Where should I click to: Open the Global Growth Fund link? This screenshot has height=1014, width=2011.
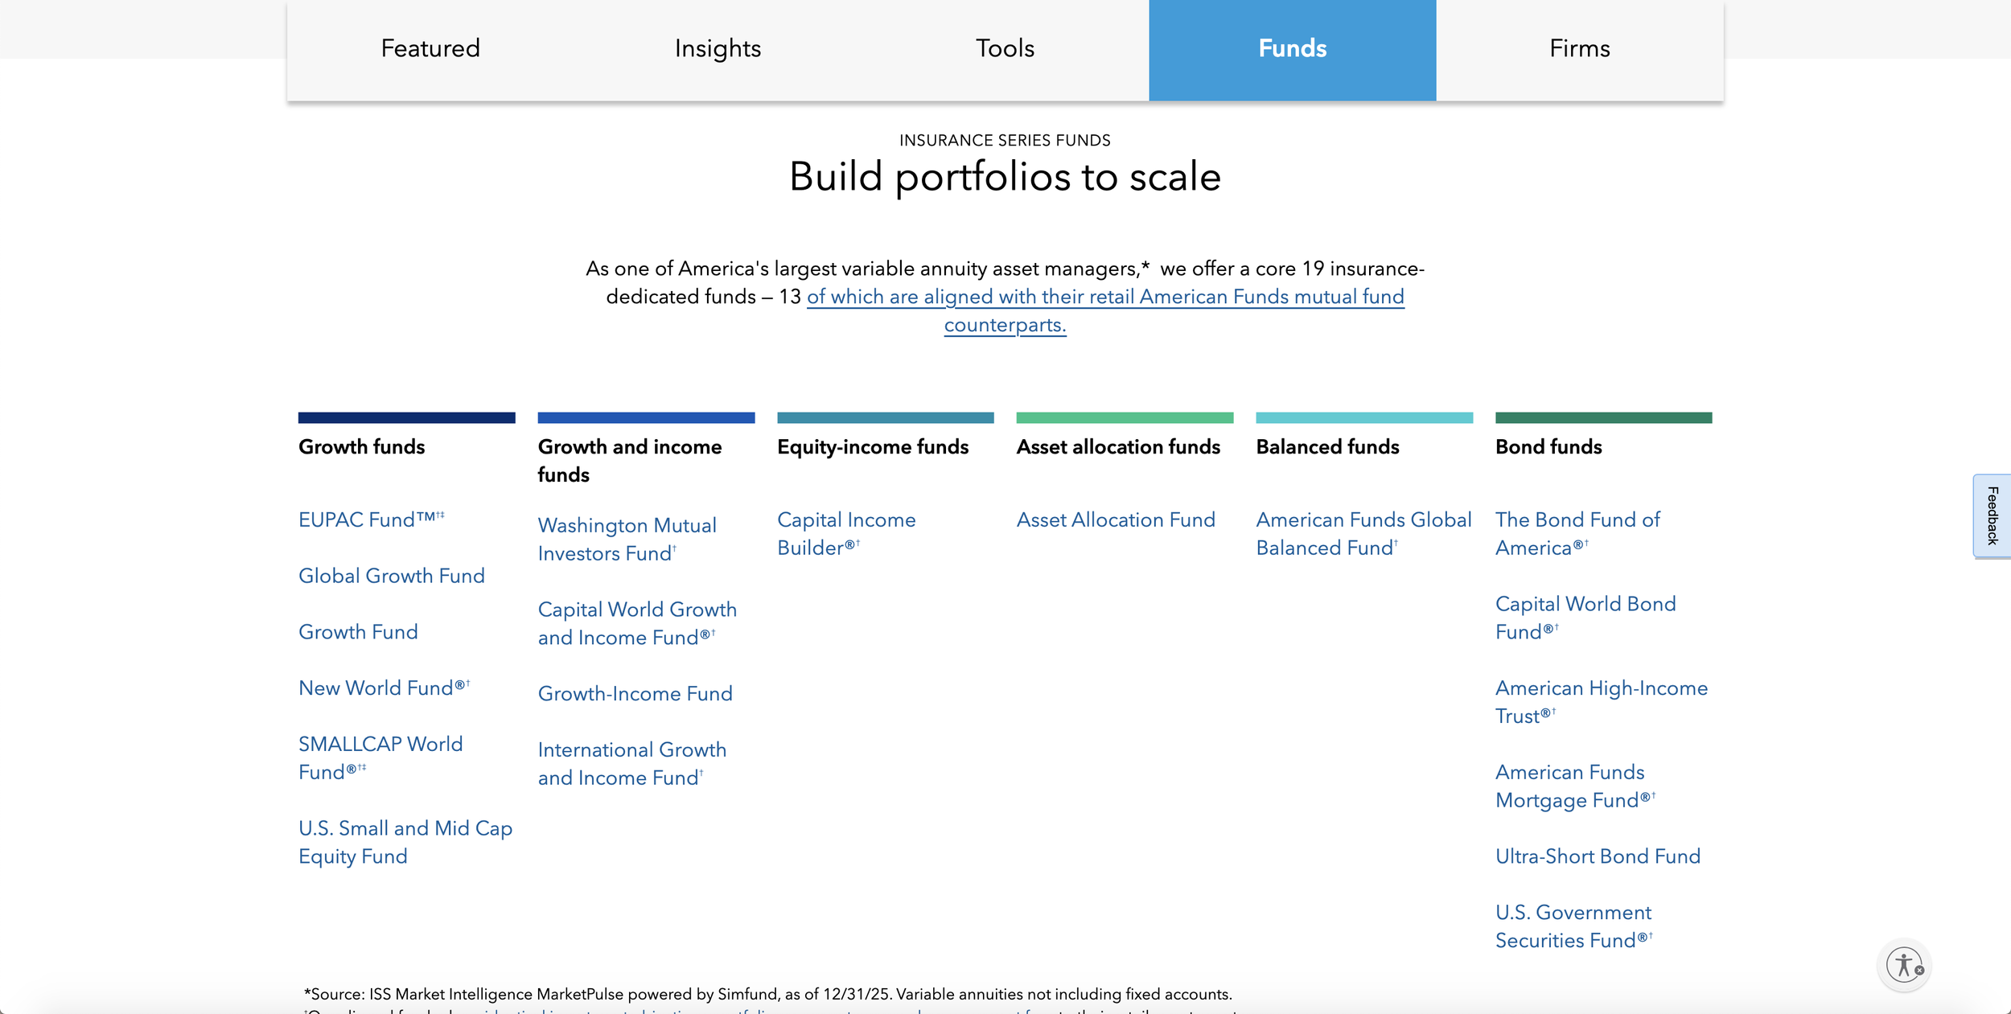click(392, 576)
